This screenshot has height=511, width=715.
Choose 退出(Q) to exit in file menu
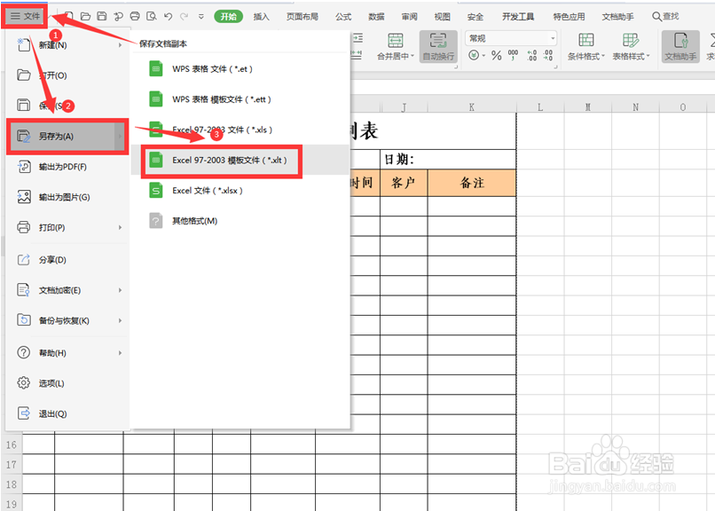coord(67,414)
